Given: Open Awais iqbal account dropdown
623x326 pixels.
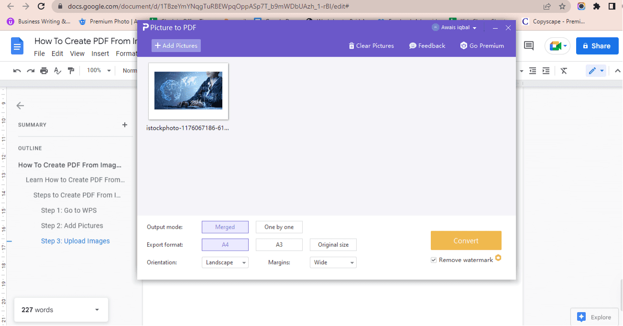Looking at the screenshot, I should pos(454,28).
